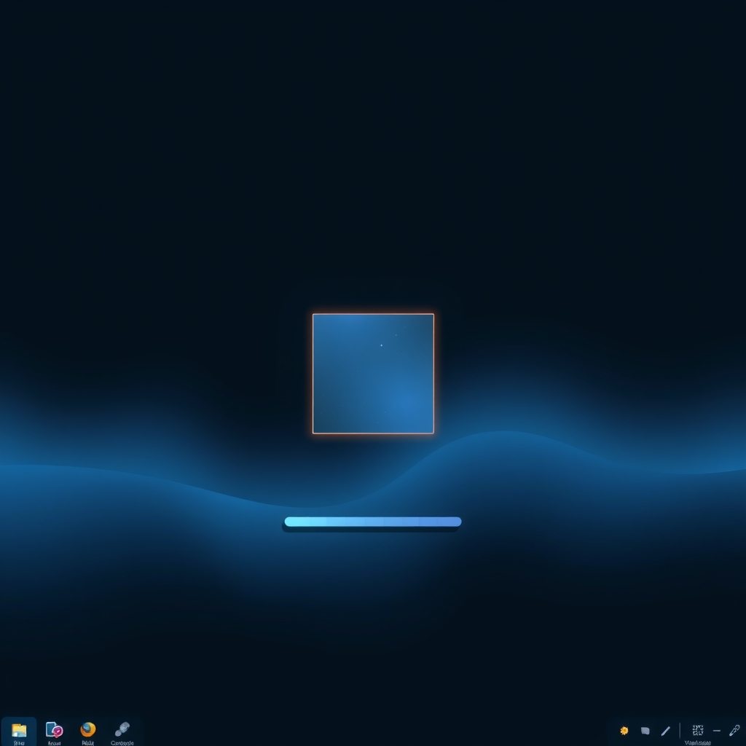Click the gray rounded square tray icon
The height and width of the screenshot is (746, 746).
(x=645, y=730)
